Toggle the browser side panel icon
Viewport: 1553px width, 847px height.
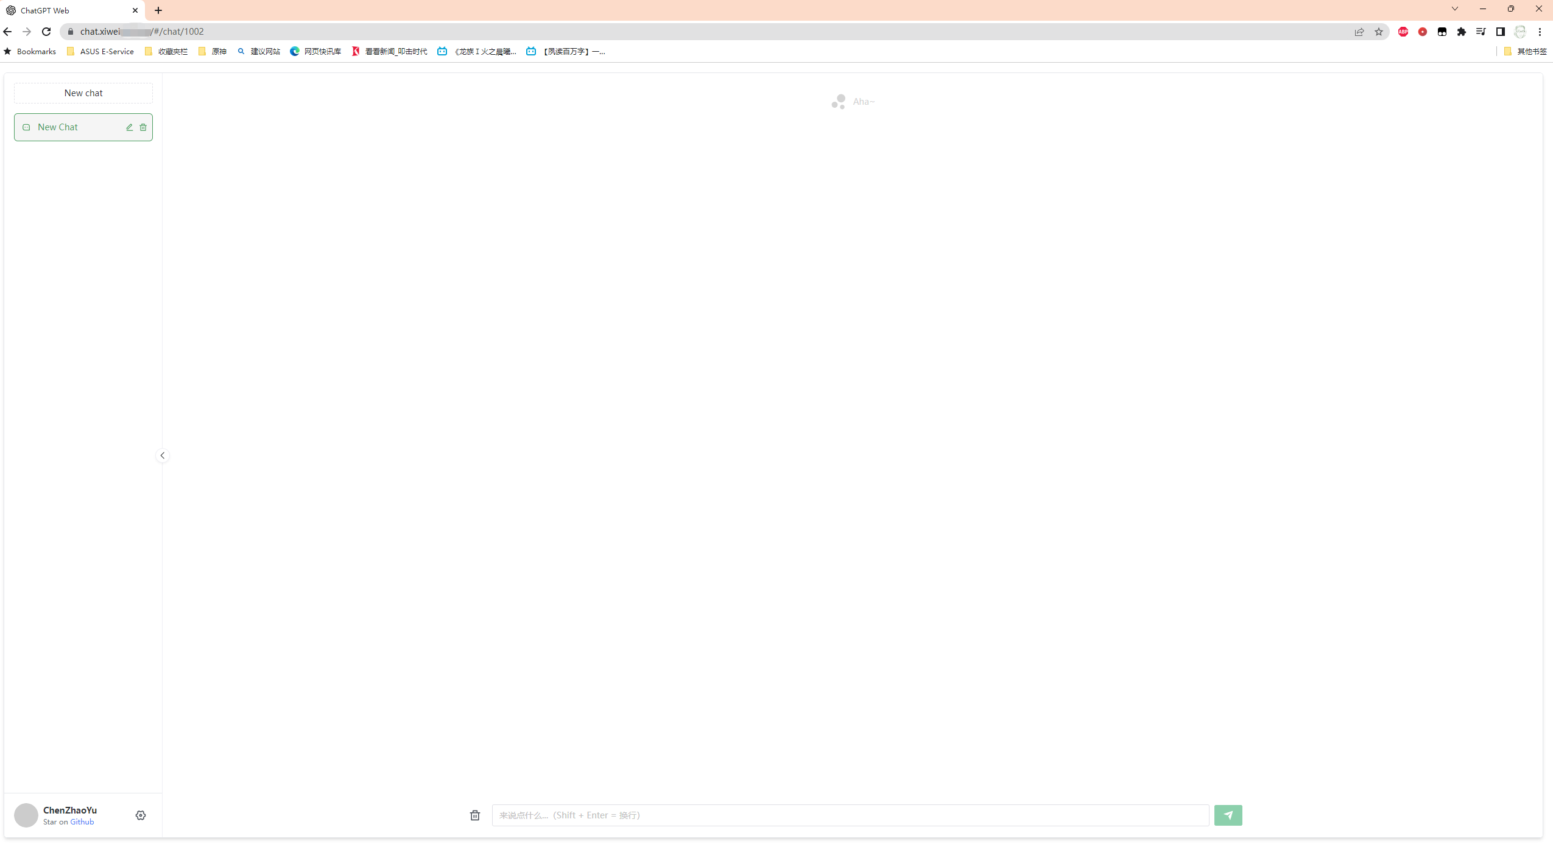[x=1501, y=32]
